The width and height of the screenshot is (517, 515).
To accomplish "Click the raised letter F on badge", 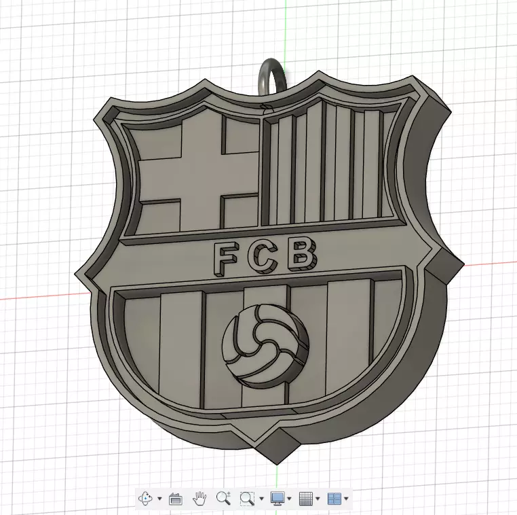I will coord(225,259).
